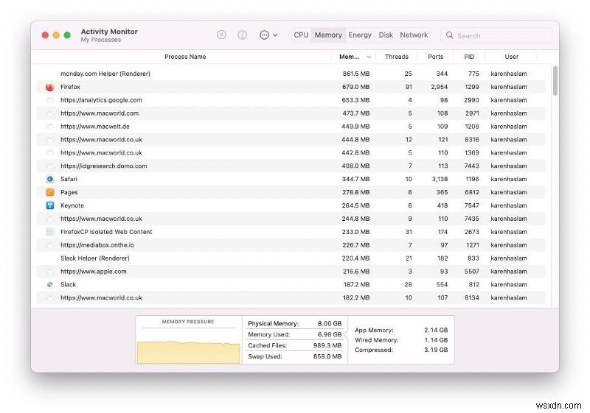
Task: Click the 3,138 ports value for Safari
Action: coord(440,179)
